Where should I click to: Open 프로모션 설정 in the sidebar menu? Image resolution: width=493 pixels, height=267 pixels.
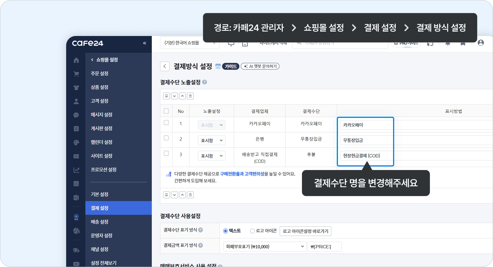tap(103, 169)
